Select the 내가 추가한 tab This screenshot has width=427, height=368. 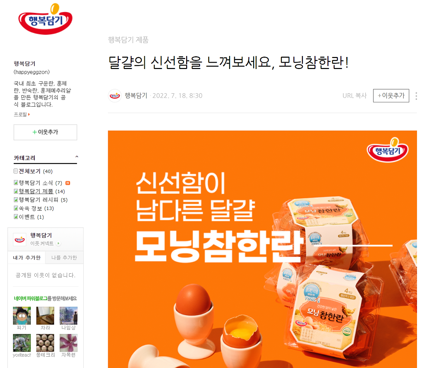pos(27,258)
